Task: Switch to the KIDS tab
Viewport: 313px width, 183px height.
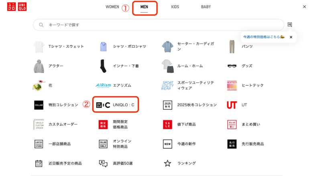Action: [175, 7]
